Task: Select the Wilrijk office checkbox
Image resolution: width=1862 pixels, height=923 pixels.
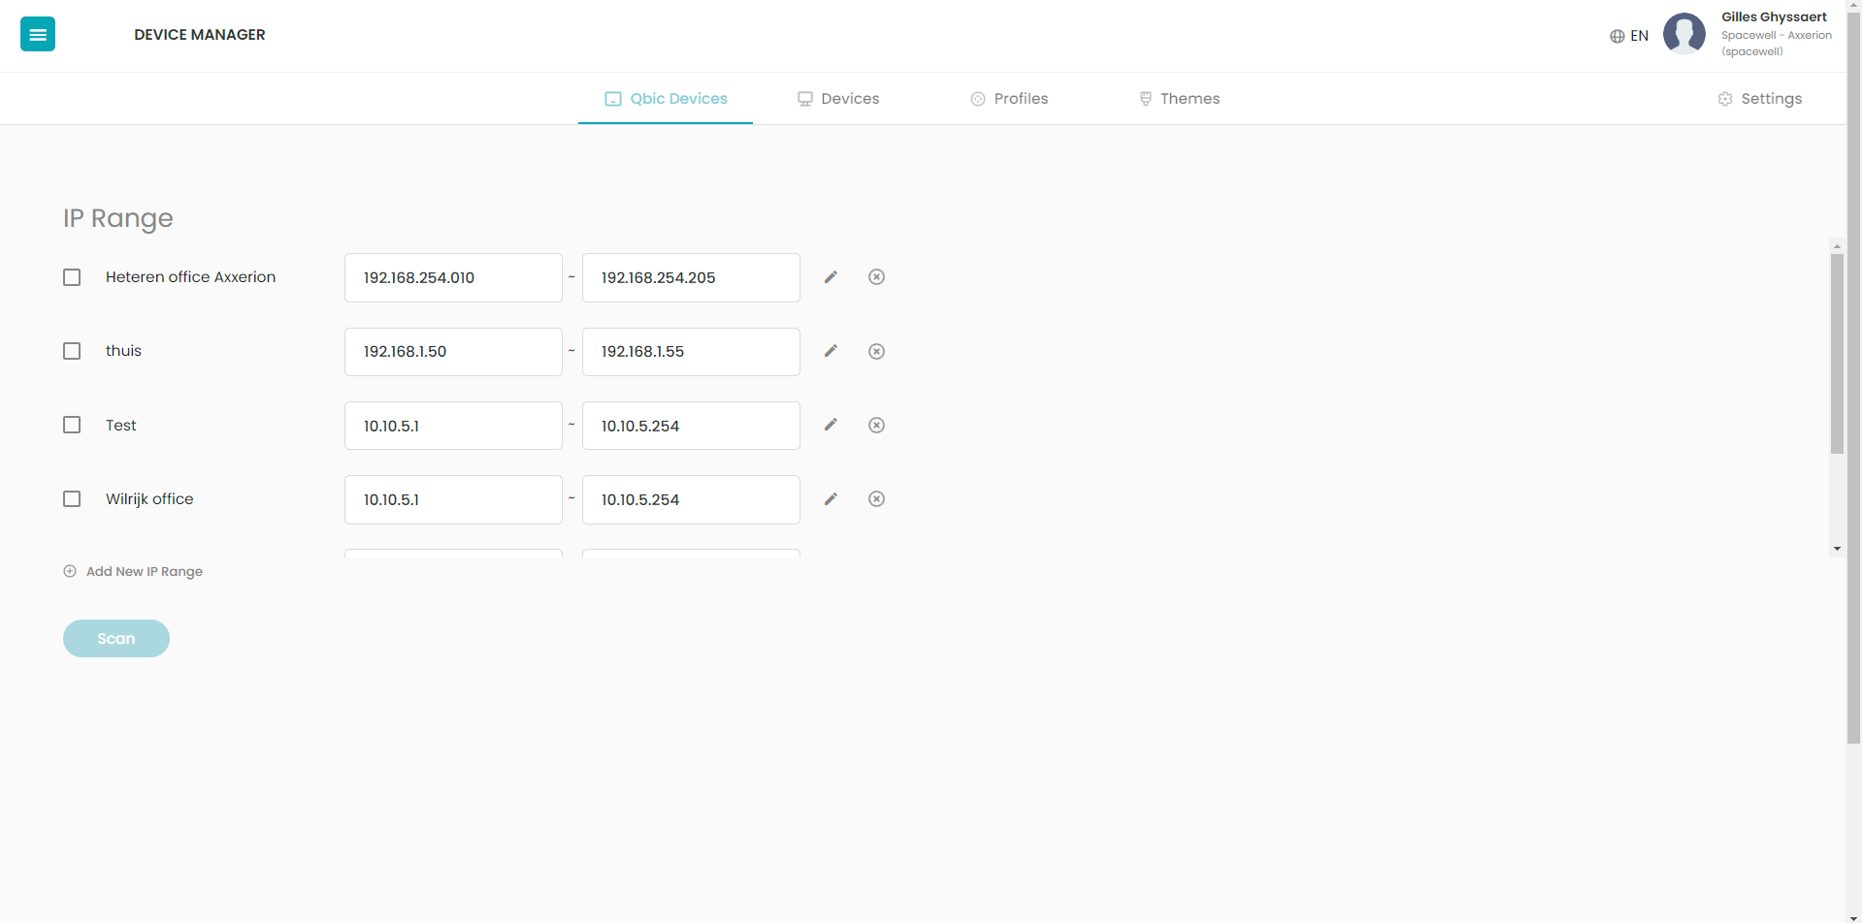Action: [x=72, y=498]
